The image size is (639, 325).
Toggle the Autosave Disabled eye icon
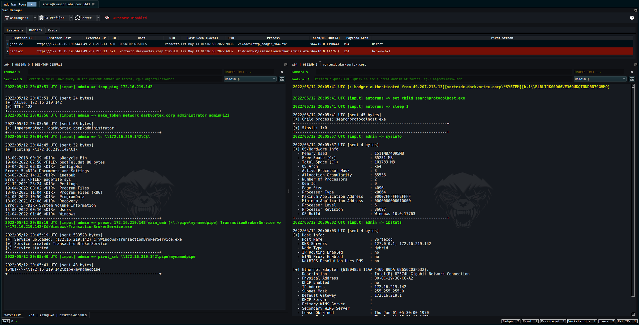[x=107, y=18]
